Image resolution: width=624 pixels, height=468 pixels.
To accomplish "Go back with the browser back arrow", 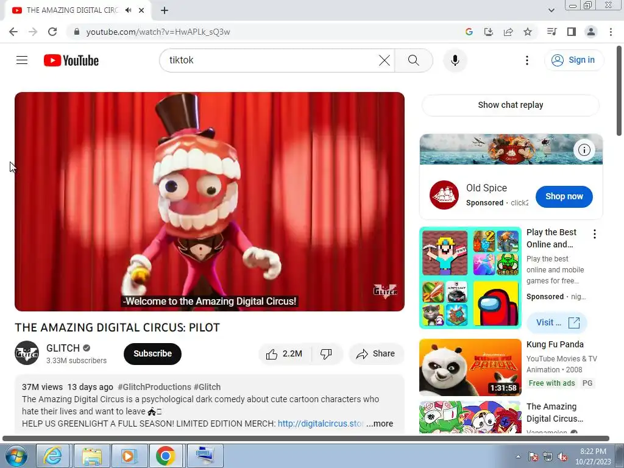I will (13, 32).
